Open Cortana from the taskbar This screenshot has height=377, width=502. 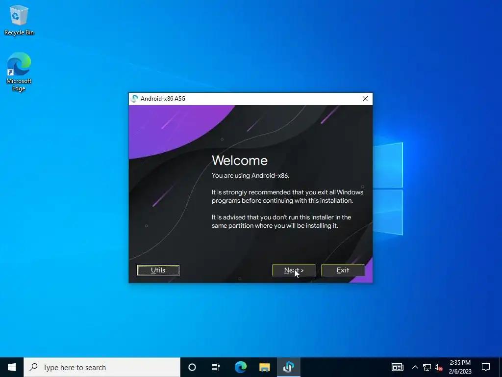192,367
